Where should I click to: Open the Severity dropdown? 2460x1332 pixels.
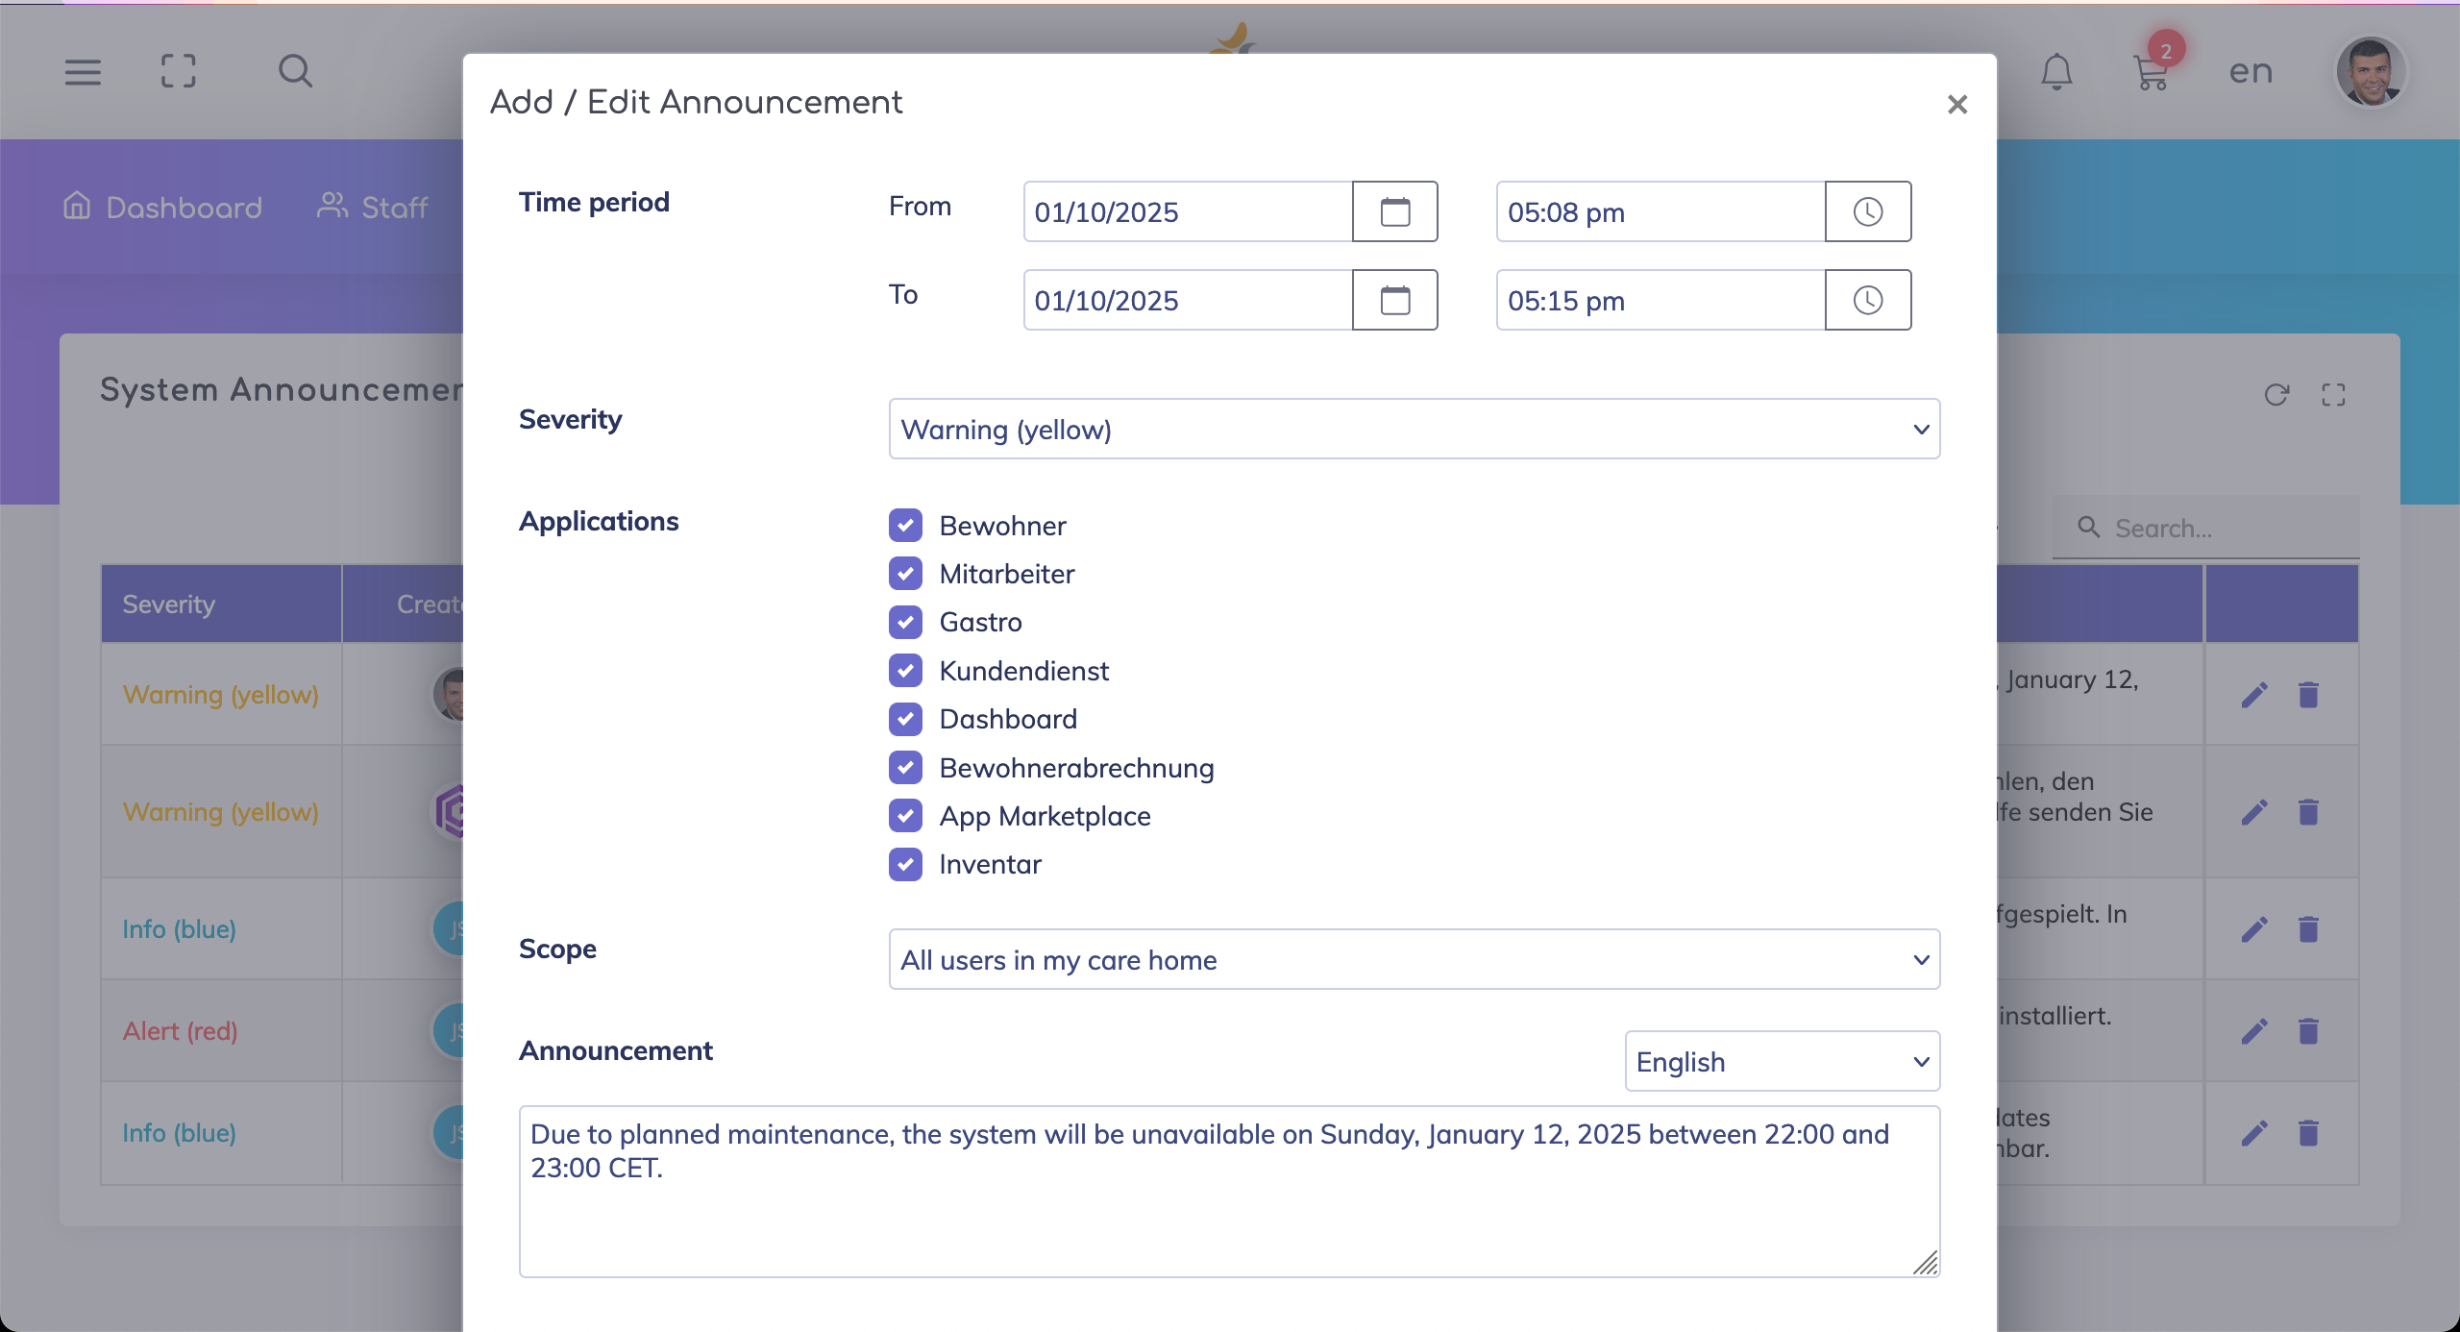pos(1414,429)
